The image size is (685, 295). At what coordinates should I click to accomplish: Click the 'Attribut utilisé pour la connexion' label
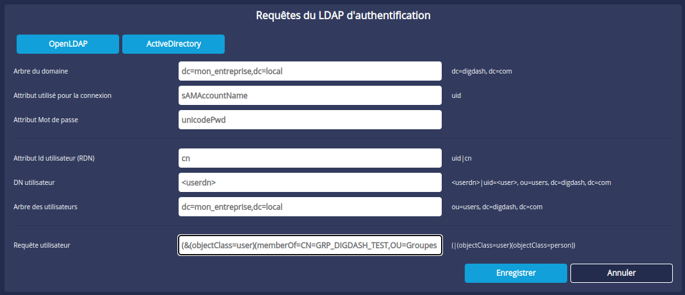63,95
